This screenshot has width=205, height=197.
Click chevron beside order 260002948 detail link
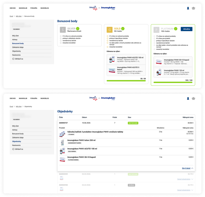[192, 190]
